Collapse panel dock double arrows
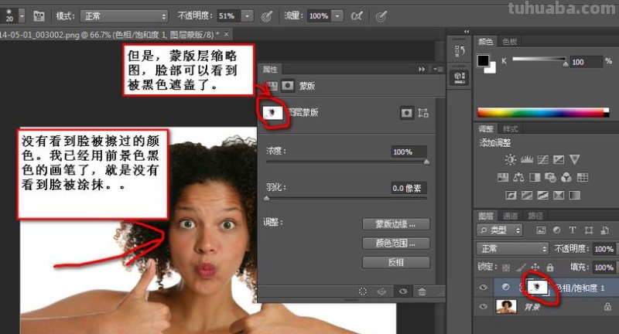This screenshot has height=334, width=619. [x=467, y=31]
